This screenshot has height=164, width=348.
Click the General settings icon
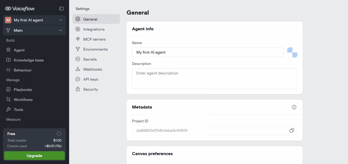click(78, 19)
